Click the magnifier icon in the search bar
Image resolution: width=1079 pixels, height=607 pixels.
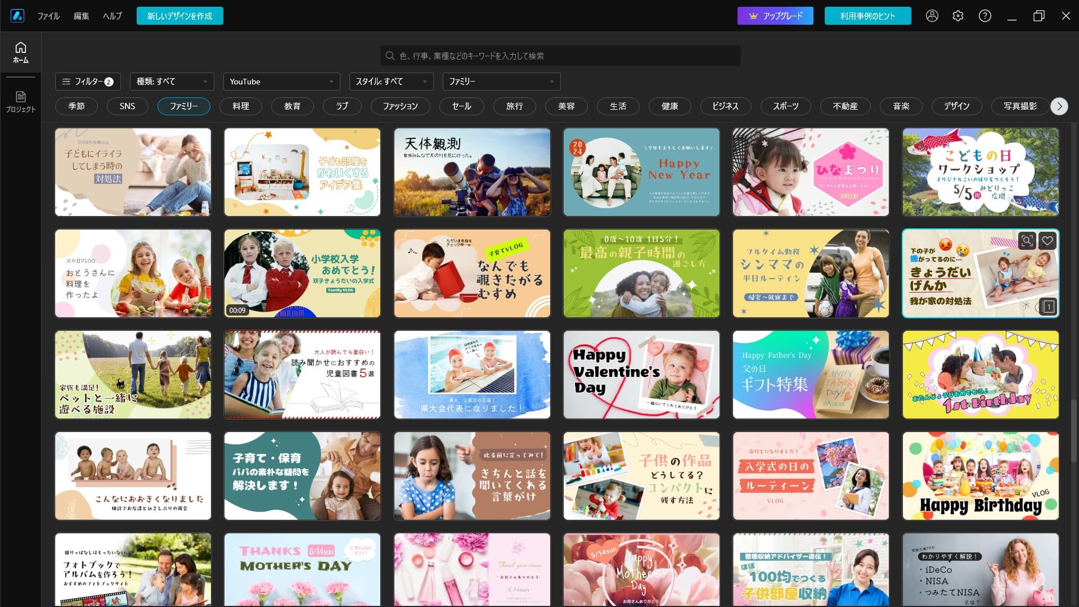390,56
